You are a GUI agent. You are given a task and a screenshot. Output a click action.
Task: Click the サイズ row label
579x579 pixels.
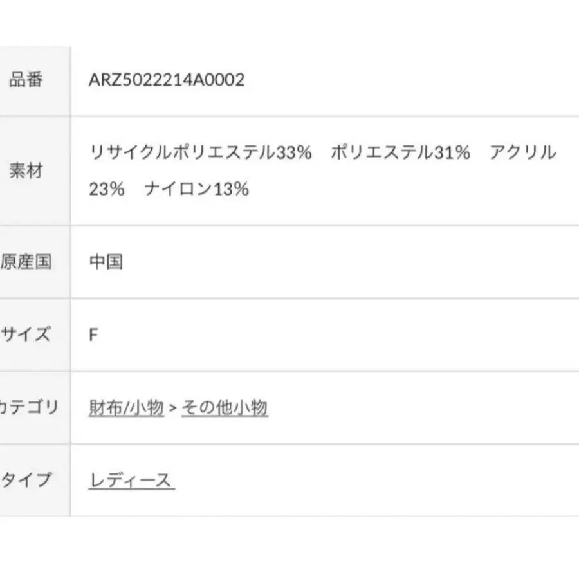point(26,335)
